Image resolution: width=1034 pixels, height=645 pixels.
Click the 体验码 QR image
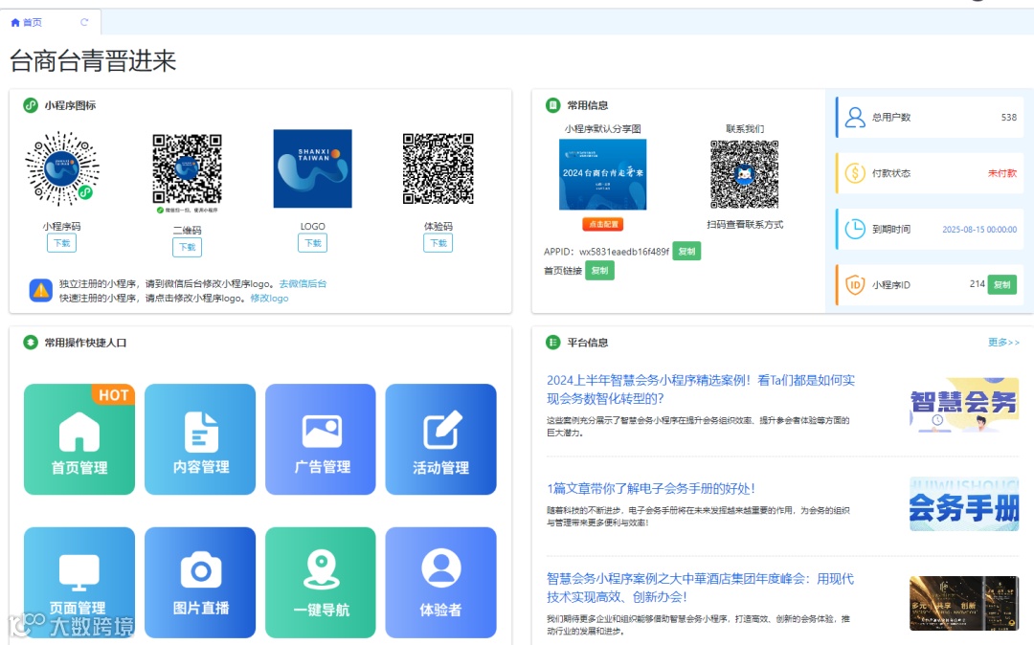[438, 168]
